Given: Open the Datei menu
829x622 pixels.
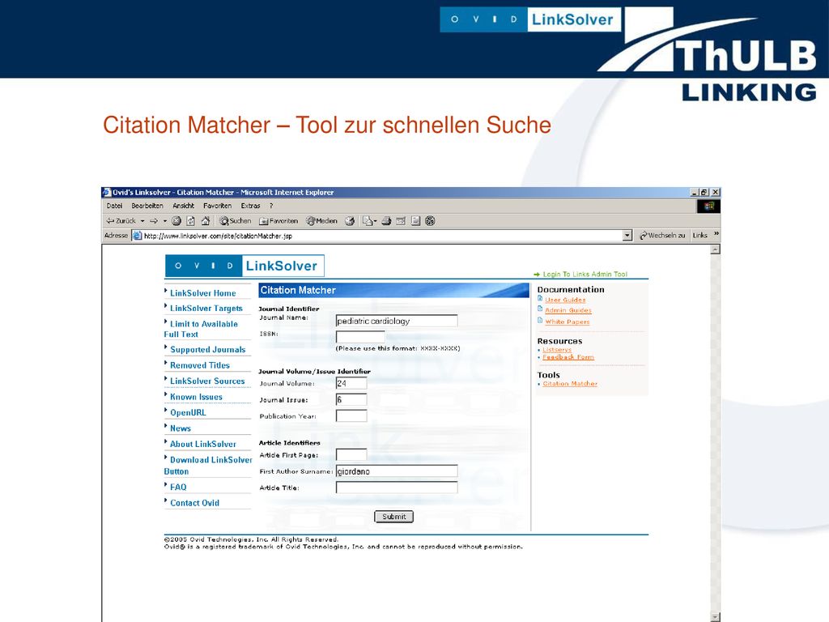Looking at the screenshot, I should (x=114, y=206).
